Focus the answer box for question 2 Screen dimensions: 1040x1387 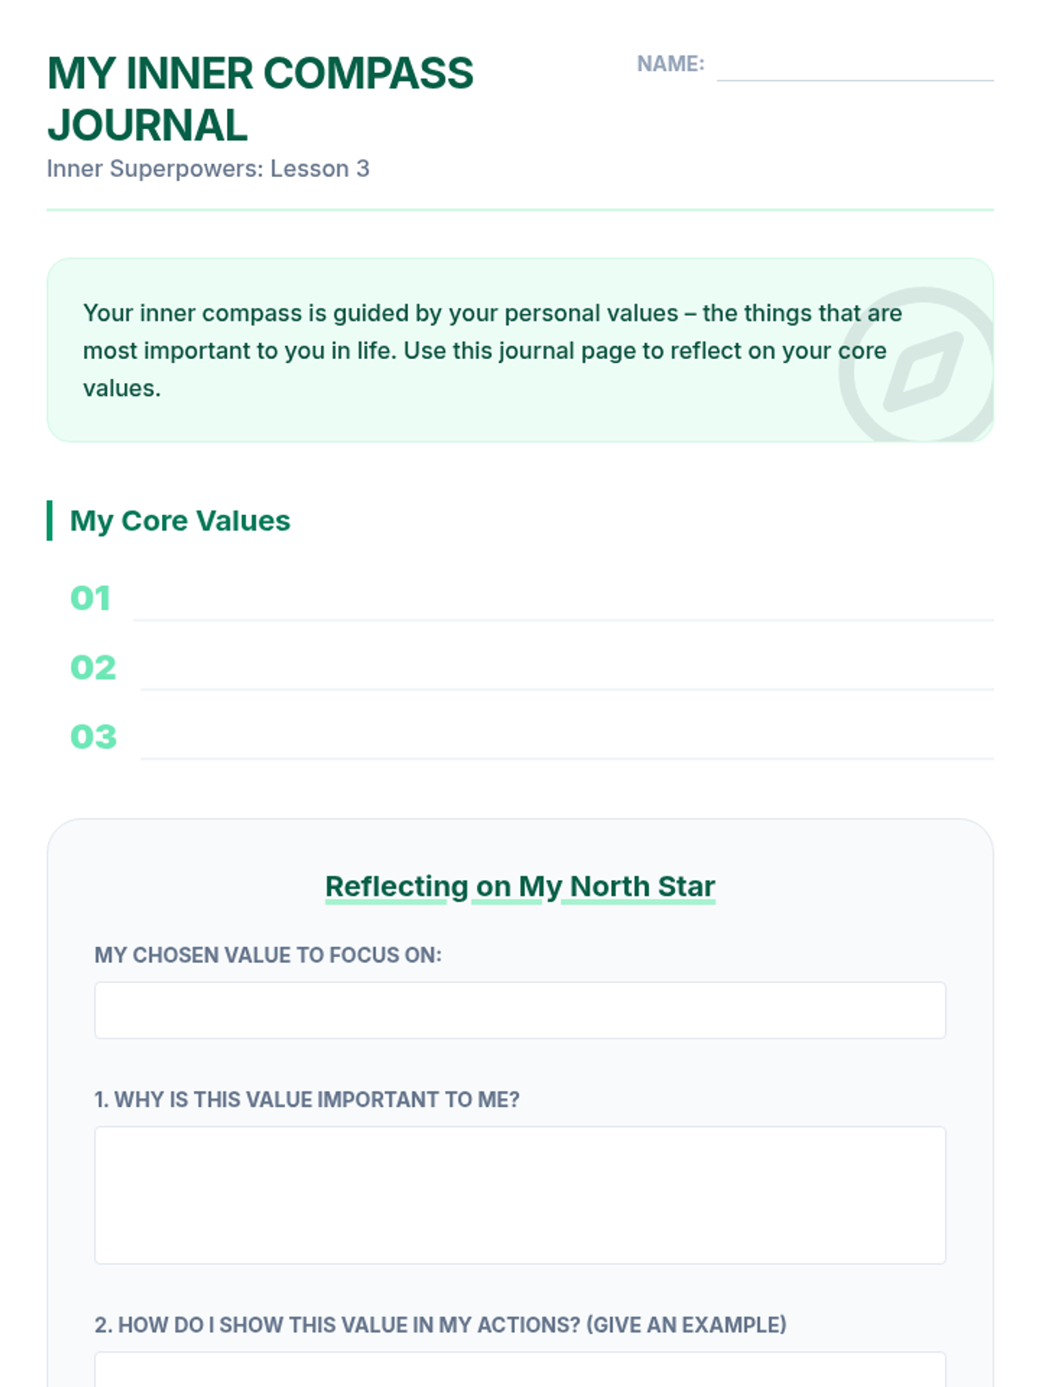pos(520,1371)
